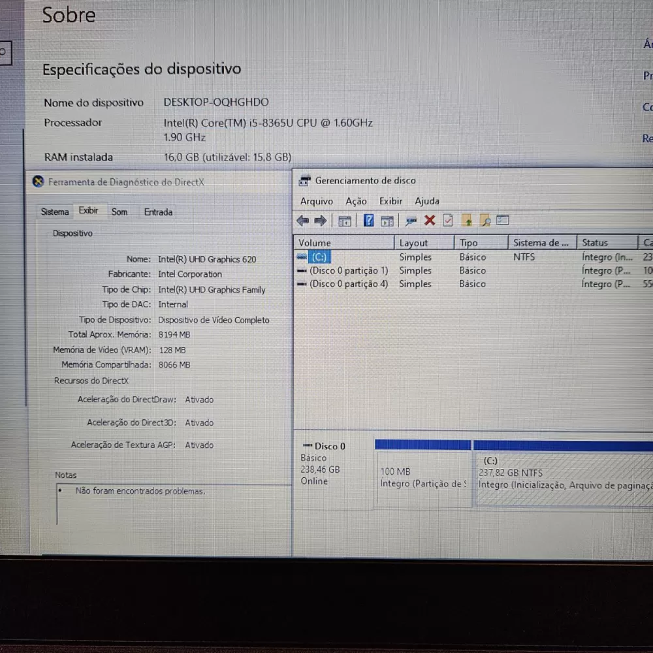Open the blue Help question mark icon
The height and width of the screenshot is (653, 653).
pos(368,220)
